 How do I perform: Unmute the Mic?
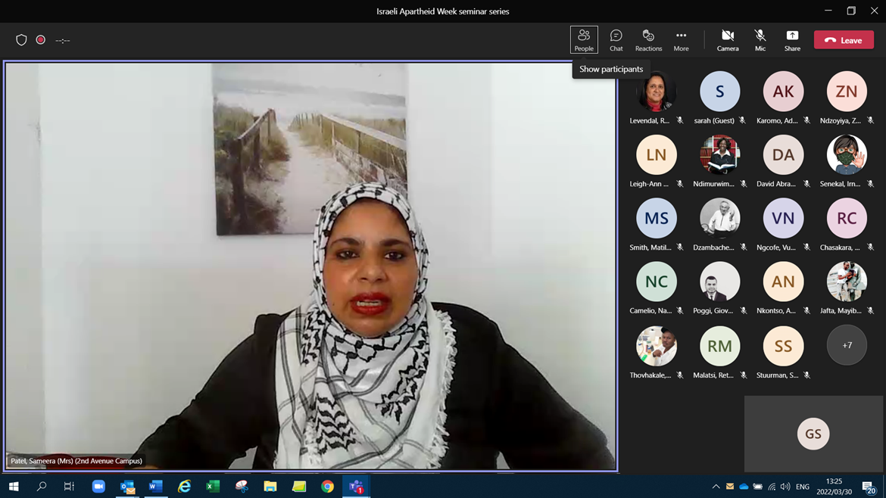click(x=760, y=40)
